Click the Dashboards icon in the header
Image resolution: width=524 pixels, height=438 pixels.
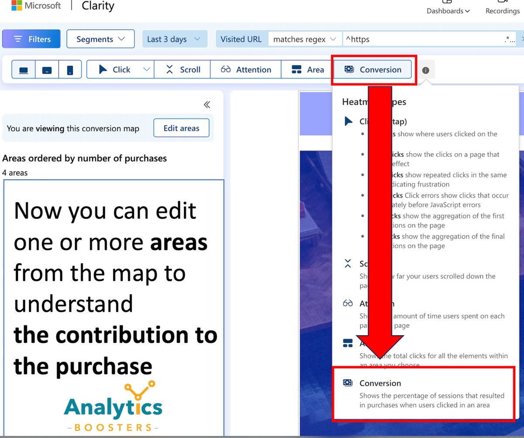pos(446,1)
